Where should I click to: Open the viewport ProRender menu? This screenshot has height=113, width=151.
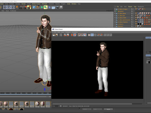pos(13,11)
